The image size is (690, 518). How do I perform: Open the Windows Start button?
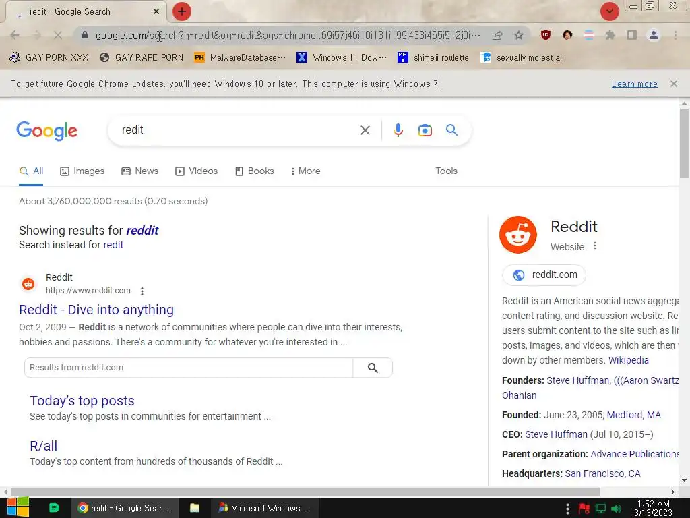pos(18,507)
